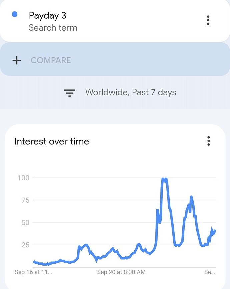Select the Sep 20 at 8:00 AM axis label
The image size is (230, 289).
[121, 272]
